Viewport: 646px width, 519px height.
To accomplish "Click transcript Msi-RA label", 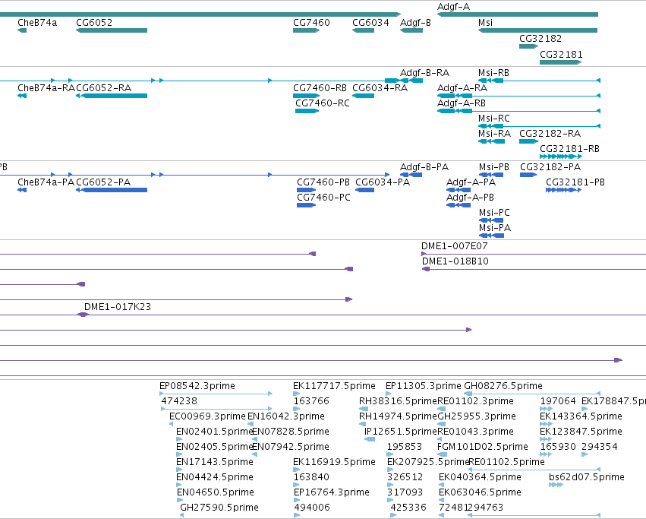I will pos(494,134).
